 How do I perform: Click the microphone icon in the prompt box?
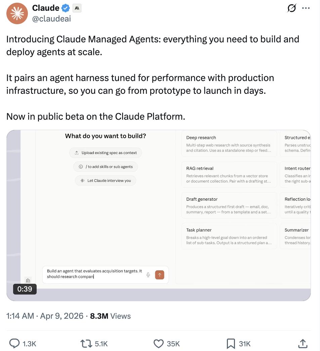[x=148, y=275]
